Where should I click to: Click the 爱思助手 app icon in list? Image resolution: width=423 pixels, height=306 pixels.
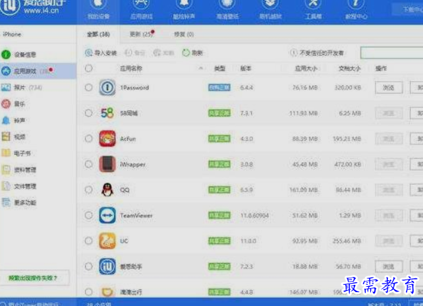107,266
